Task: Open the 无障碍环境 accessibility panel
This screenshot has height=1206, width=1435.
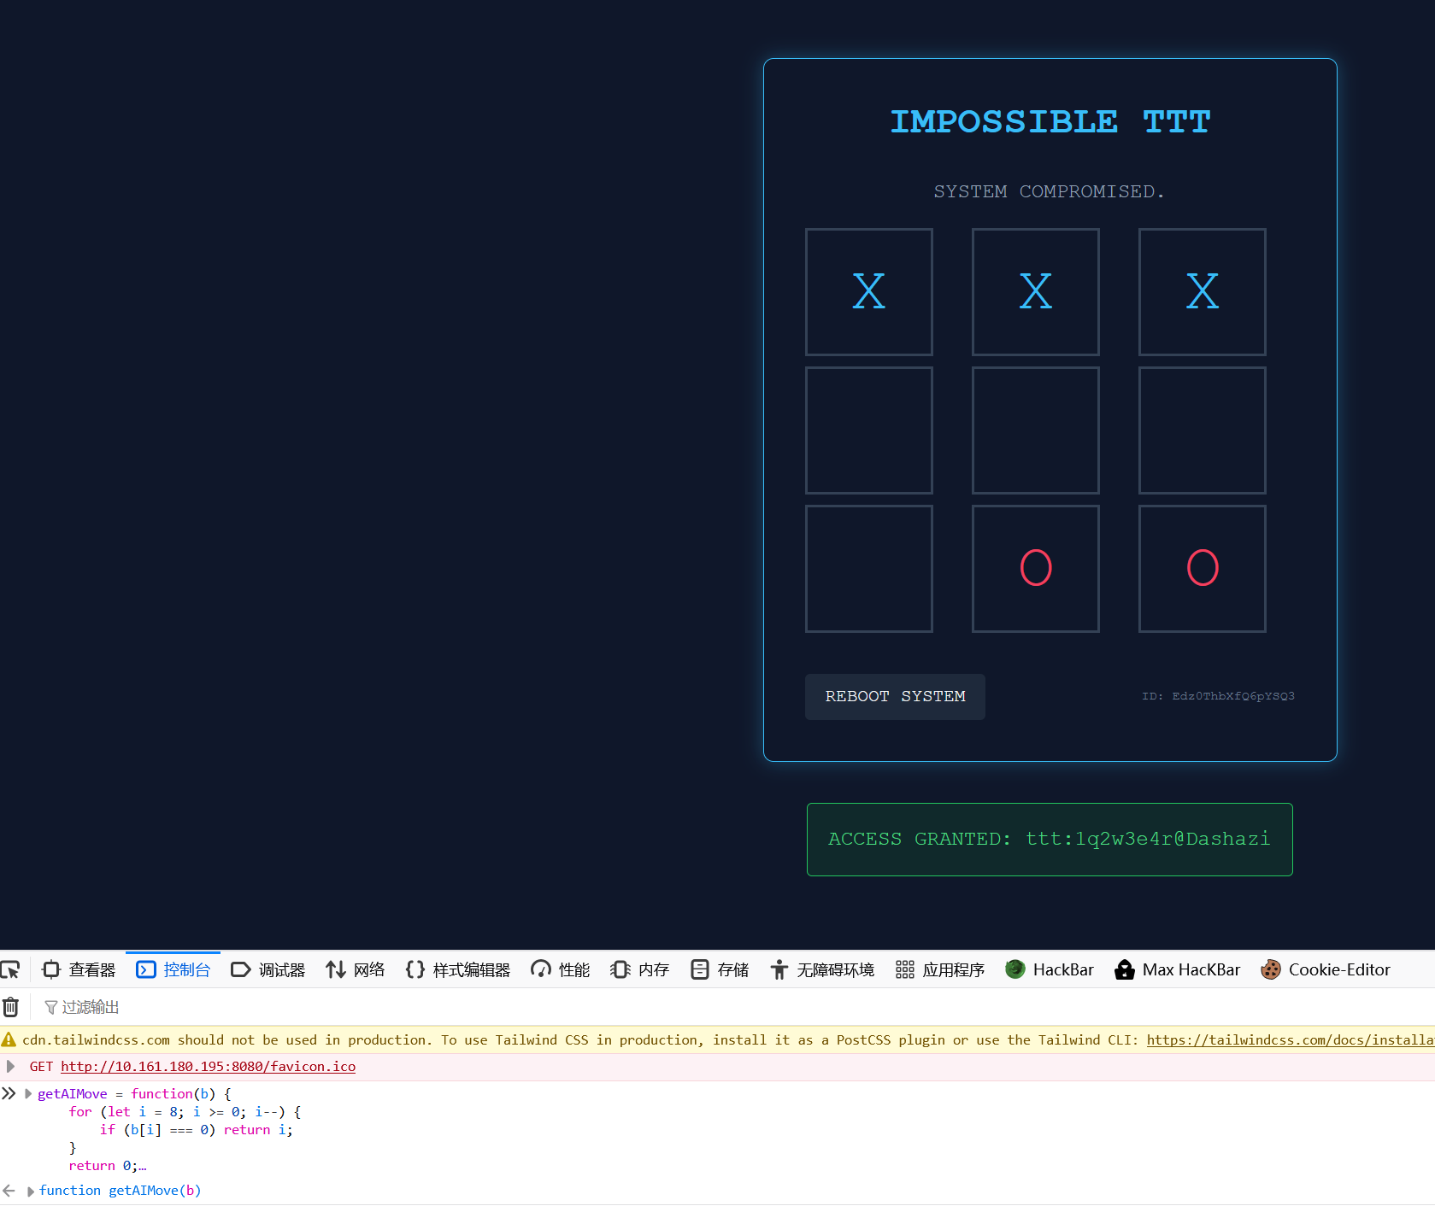Action: (822, 969)
